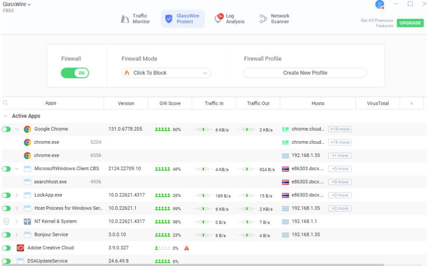Viewport: 428px width, 266px height.
Task: Click the Create New Profile button
Action: tap(305, 73)
